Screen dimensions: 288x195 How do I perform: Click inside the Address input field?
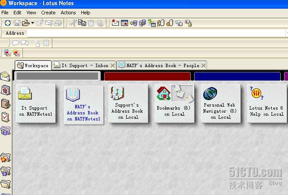click(156, 33)
